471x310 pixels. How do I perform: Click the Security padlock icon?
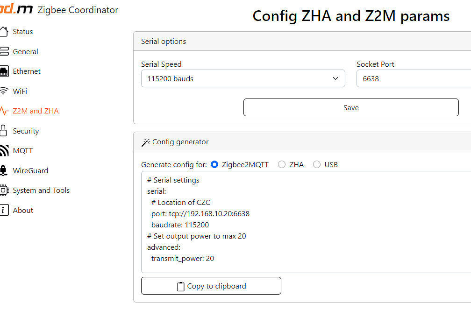point(3,131)
